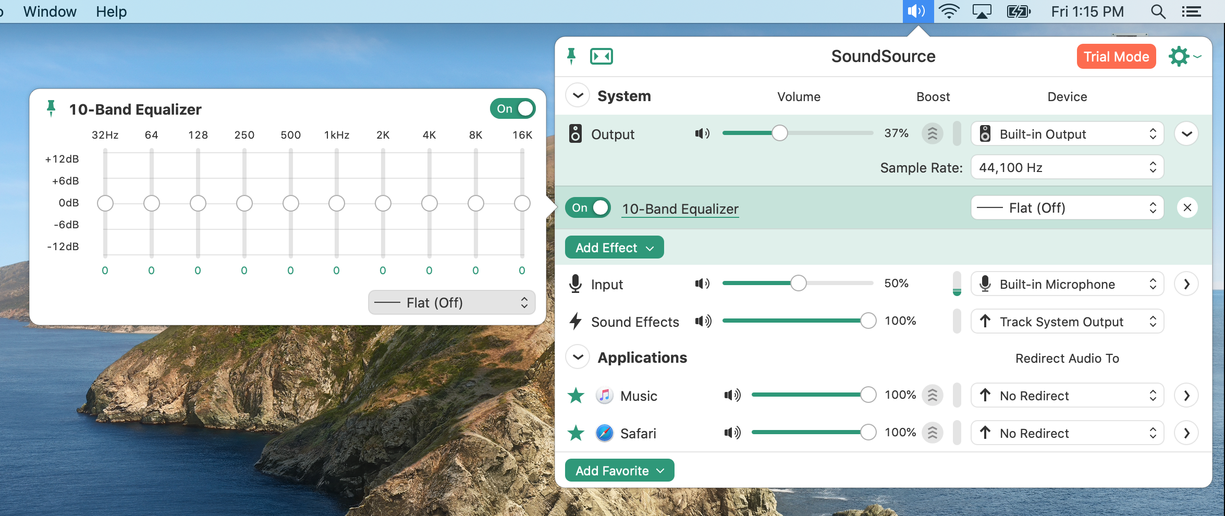The width and height of the screenshot is (1225, 516).
Task: Click the Sound Effects volume slider handle
Action: pyautogui.click(x=868, y=321)
